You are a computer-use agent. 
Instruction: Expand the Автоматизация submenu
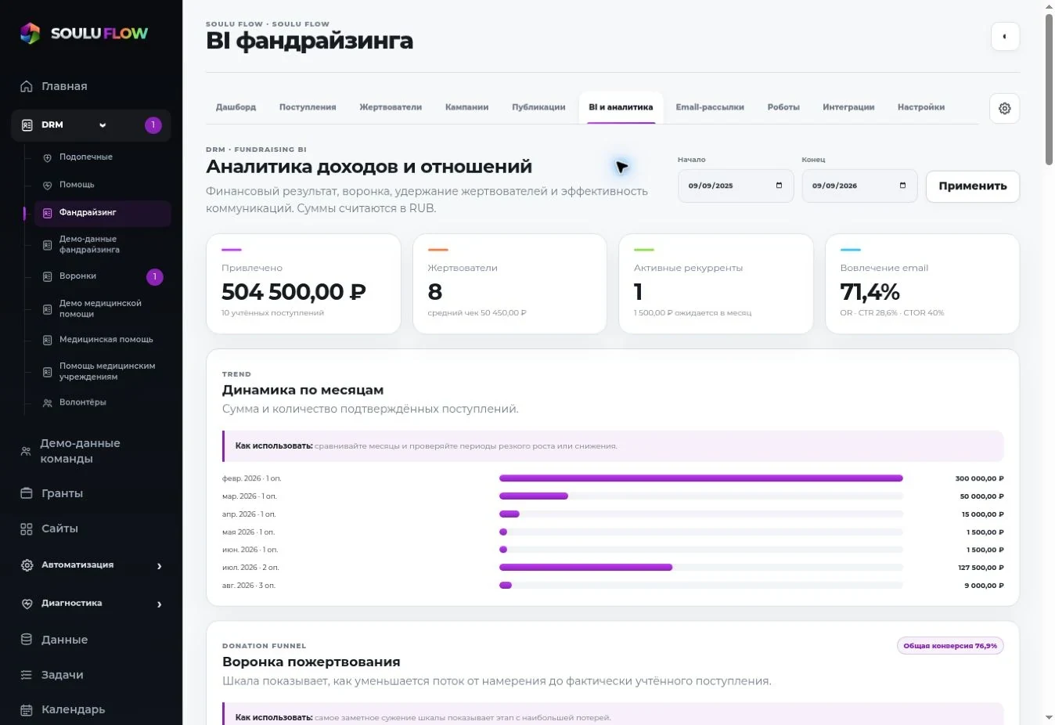tap(160, 566)
